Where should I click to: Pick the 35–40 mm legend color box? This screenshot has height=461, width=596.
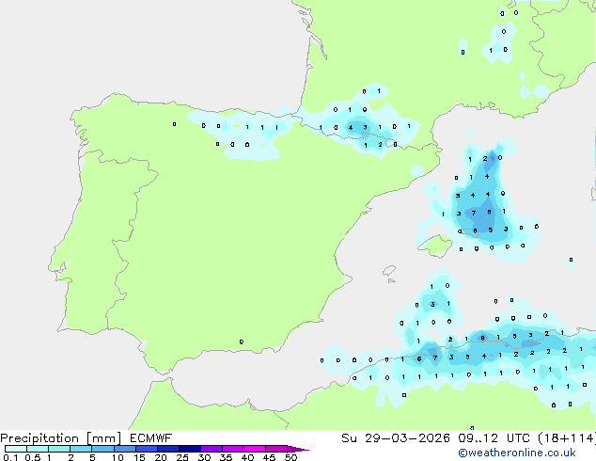pos(233,449)
